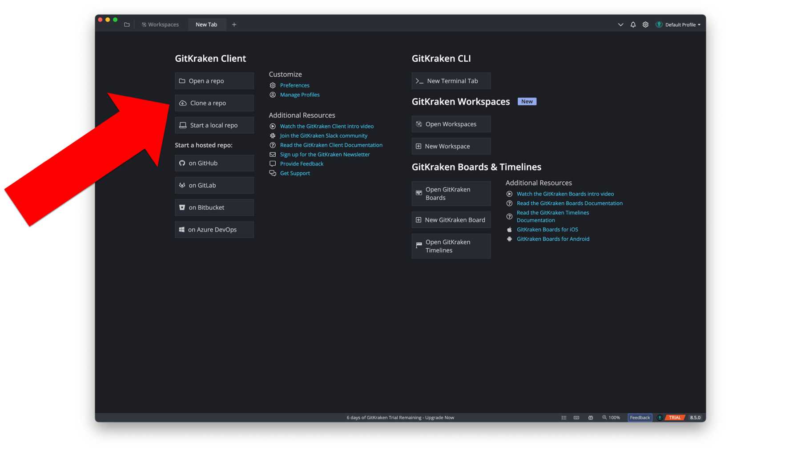Viewport: 801px width, 450px height.
Task: Click the keyboard icon in the status bar
Action: [576, 418]
